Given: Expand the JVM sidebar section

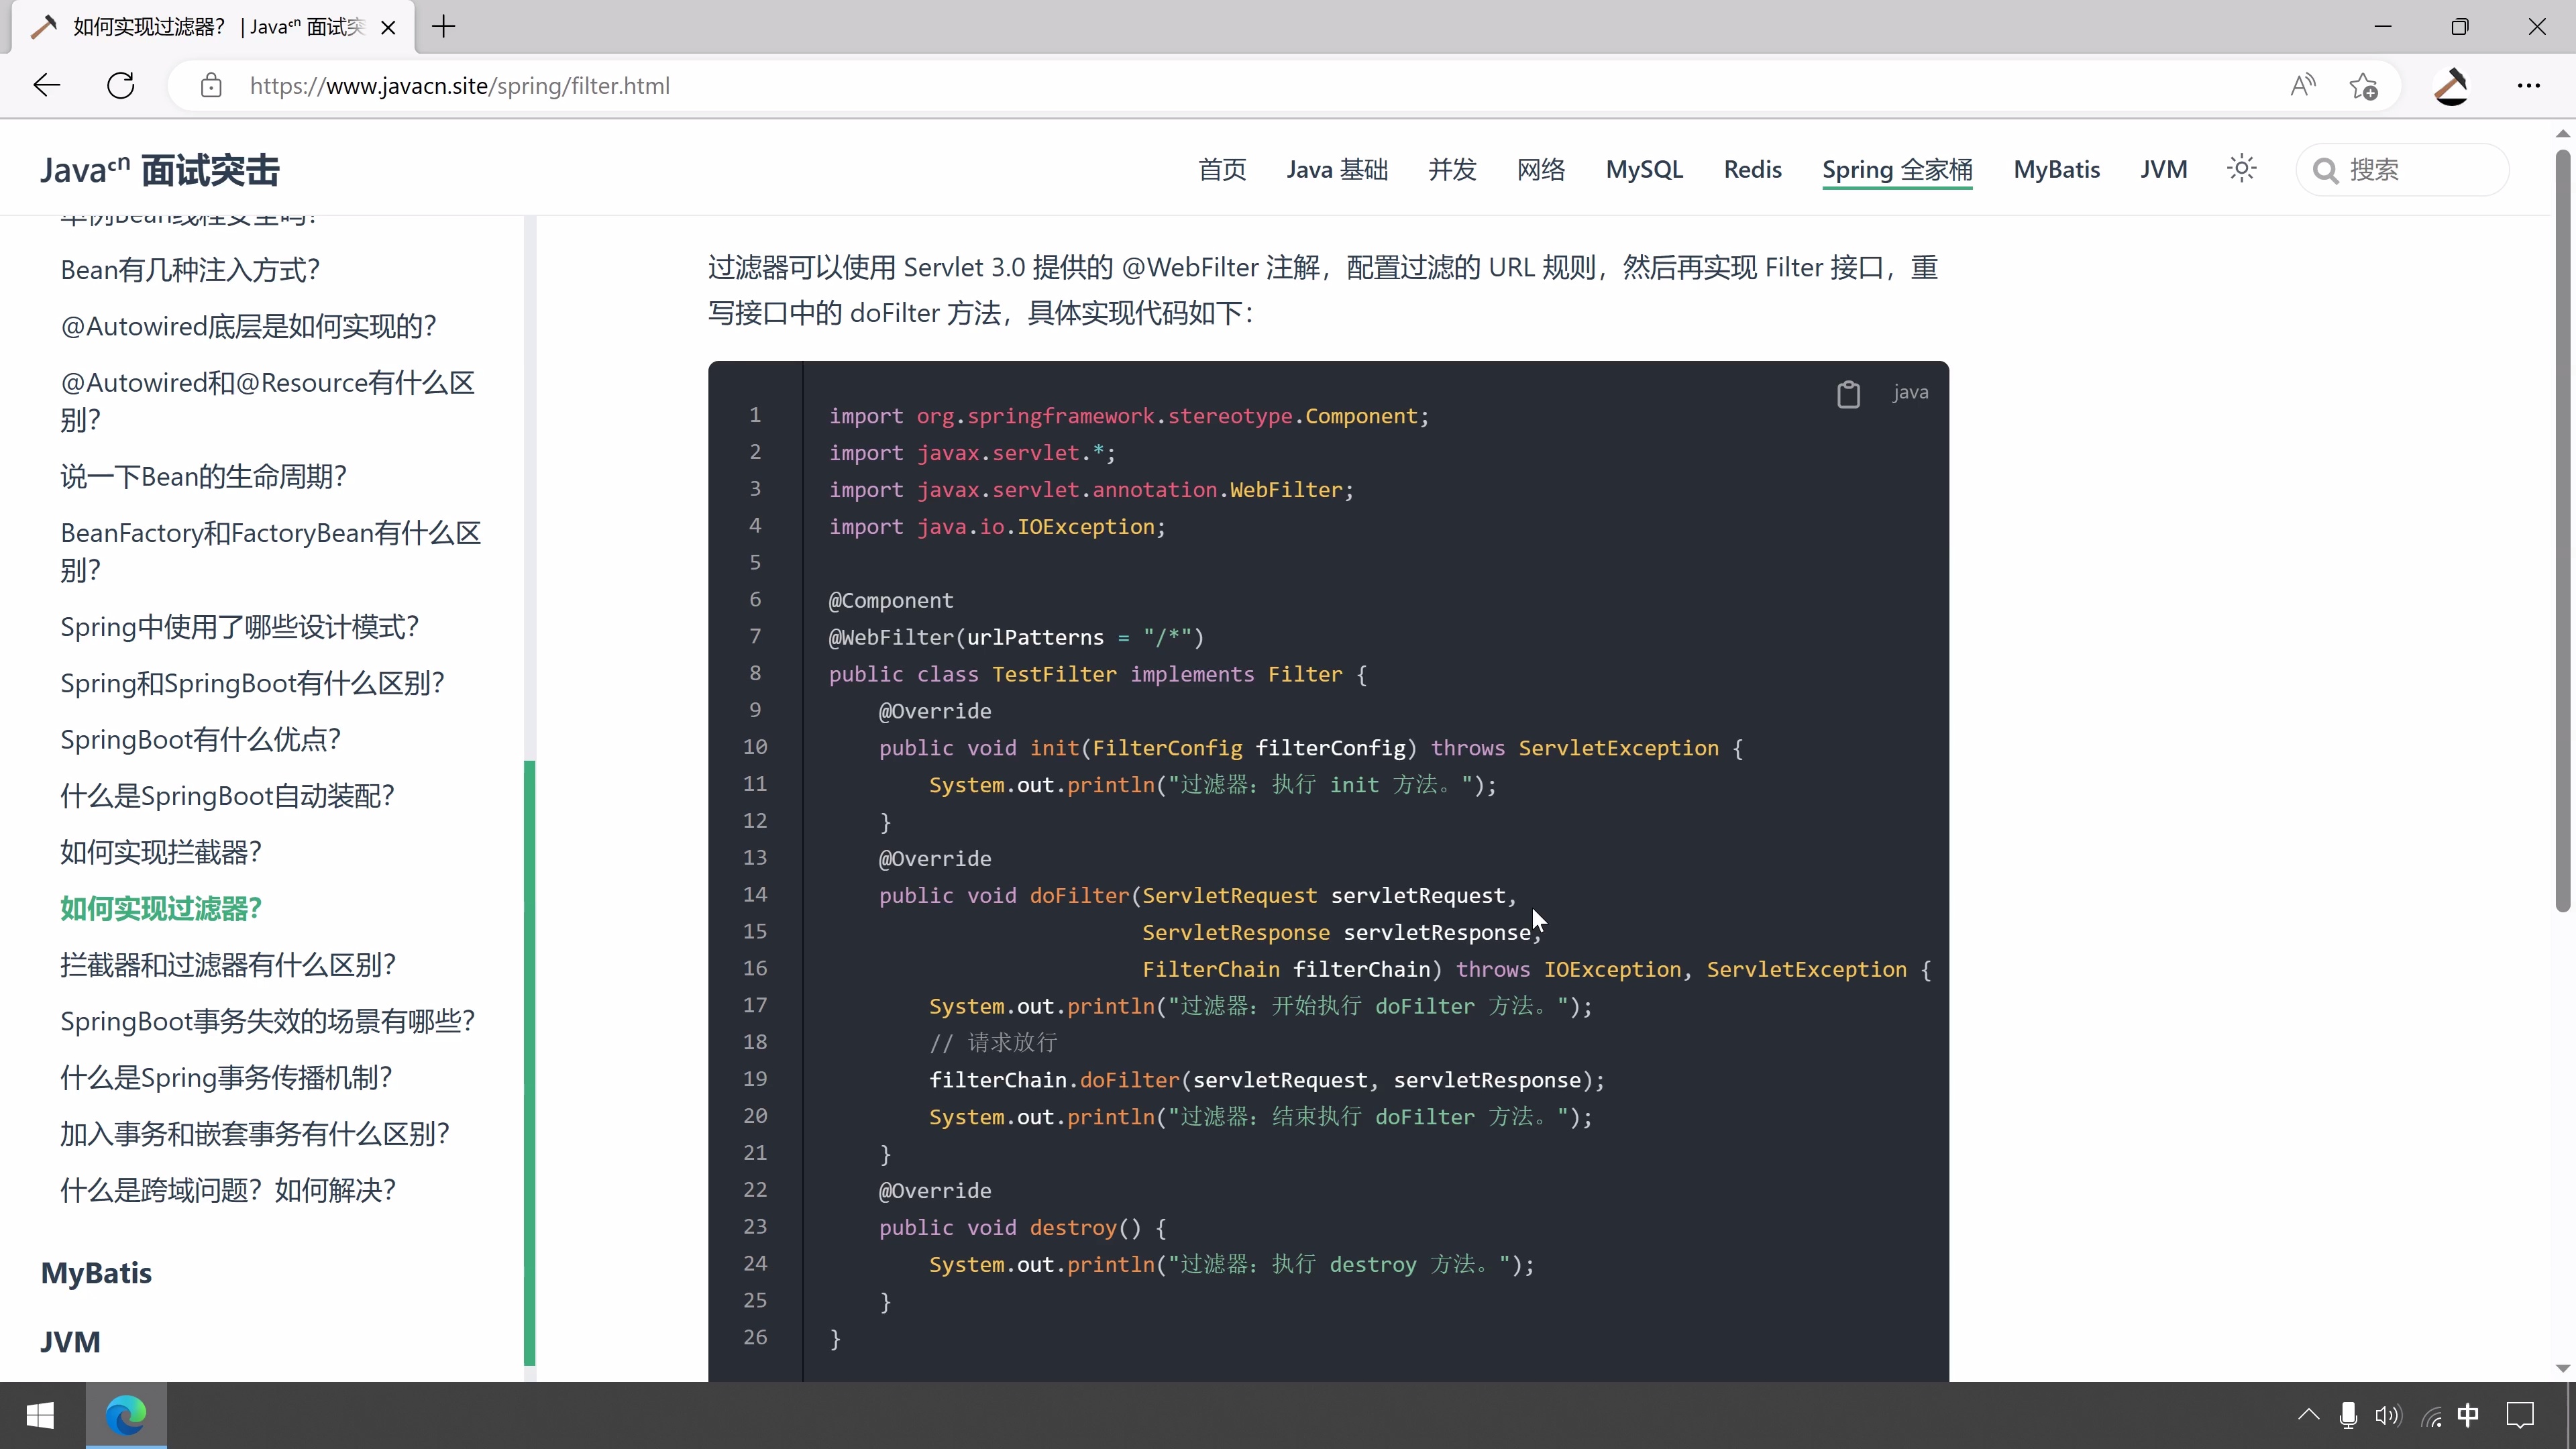Looking at the screenshot, I should click(x=70, y=1341).
